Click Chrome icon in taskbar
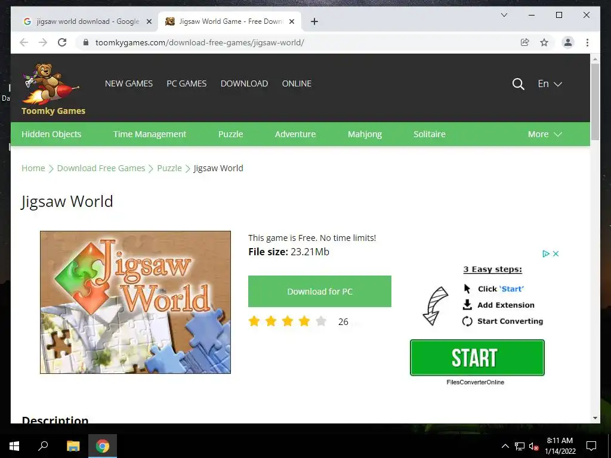 pyautogui.click(x=103, y=446)
